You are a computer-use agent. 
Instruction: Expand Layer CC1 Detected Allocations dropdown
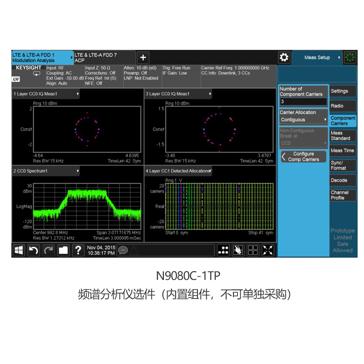click(x=210, y=171)
